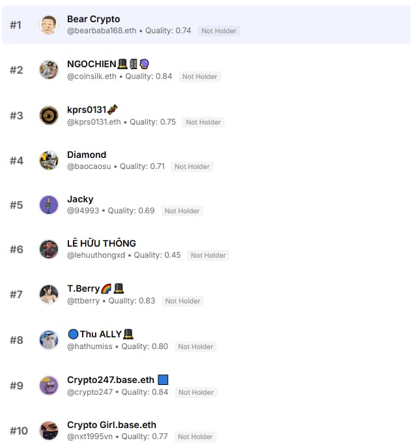Image resolution: width=411 pixels, height=445 pixels.
Task: Click Crypto247's purple face avatar
Action: point(49,386)
